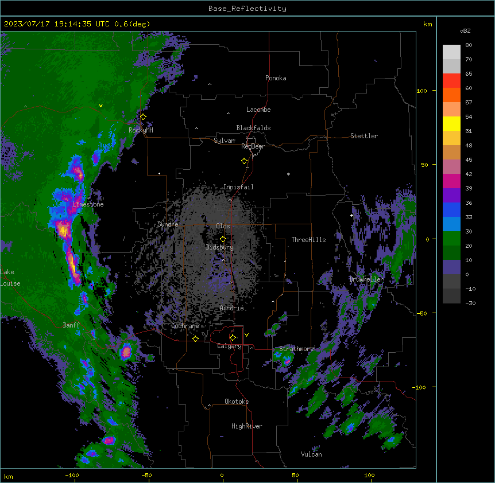This screenshot has width=495, height=483.
Task: Select the Louise label at the map's west edge
Action: [10, 283]
